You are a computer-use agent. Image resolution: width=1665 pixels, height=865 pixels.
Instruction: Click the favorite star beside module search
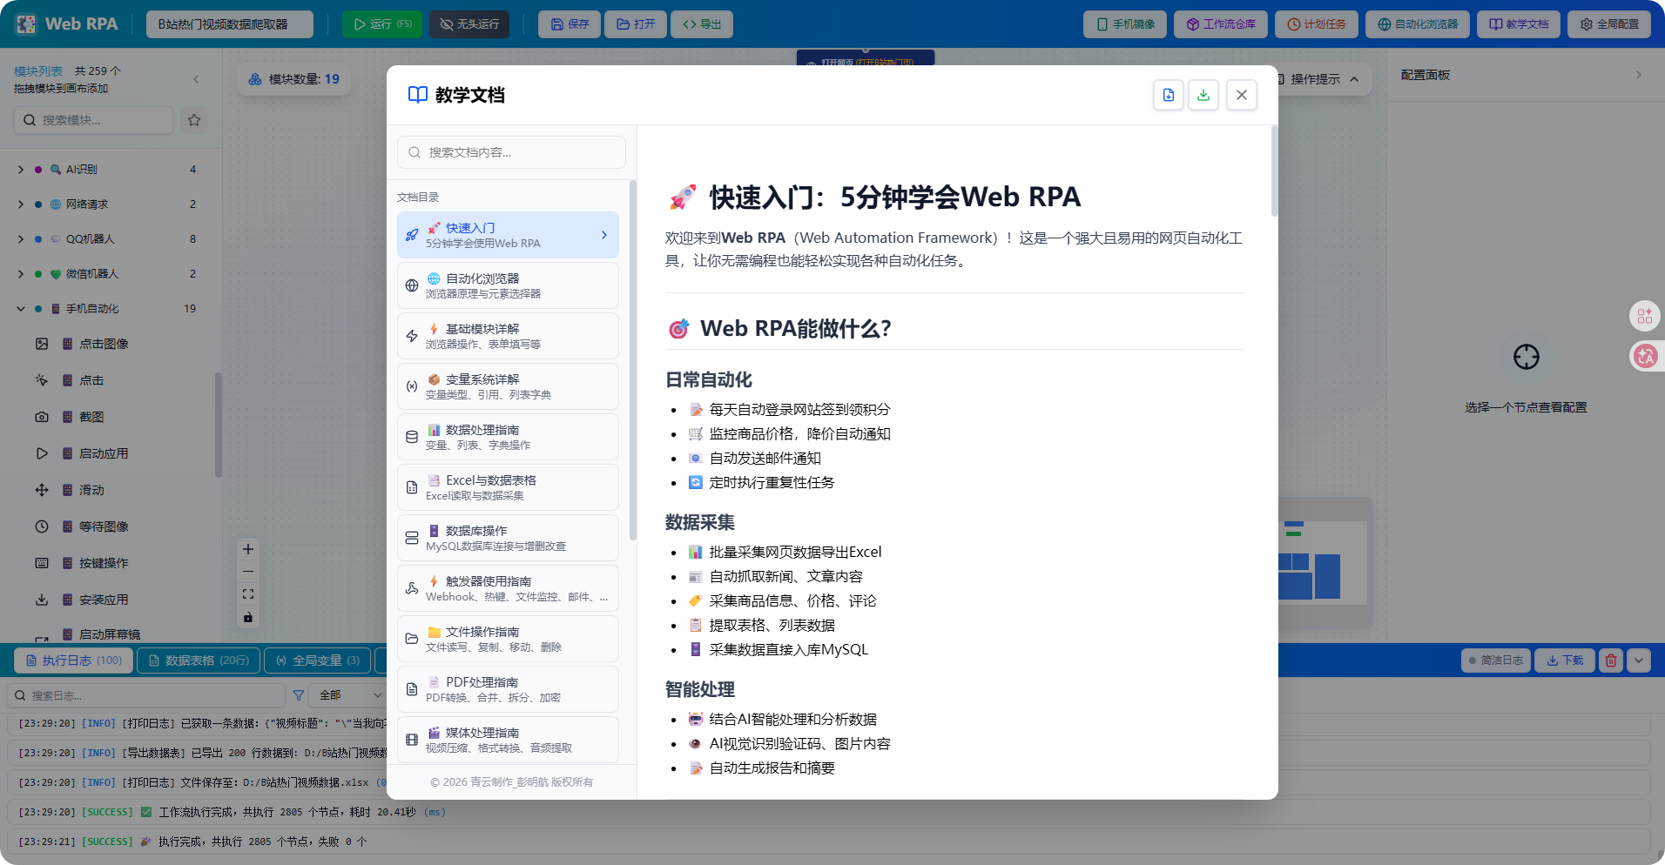[193, 120]
